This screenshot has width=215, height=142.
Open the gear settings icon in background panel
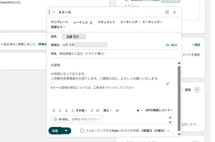[x=197, y=90]
